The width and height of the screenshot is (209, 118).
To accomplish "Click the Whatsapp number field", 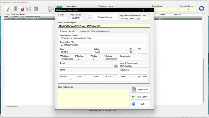I will pyautogui.click(x=111, y=59).
